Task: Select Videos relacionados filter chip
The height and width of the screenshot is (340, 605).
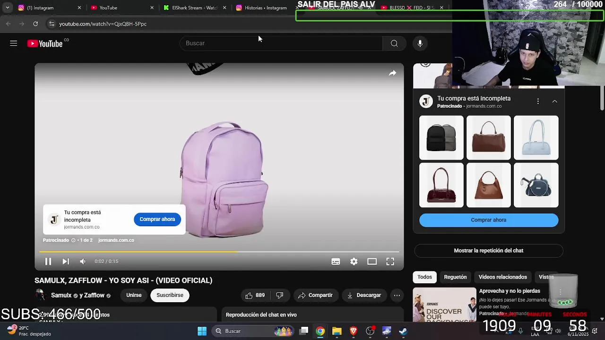Action: pos(502,277)
